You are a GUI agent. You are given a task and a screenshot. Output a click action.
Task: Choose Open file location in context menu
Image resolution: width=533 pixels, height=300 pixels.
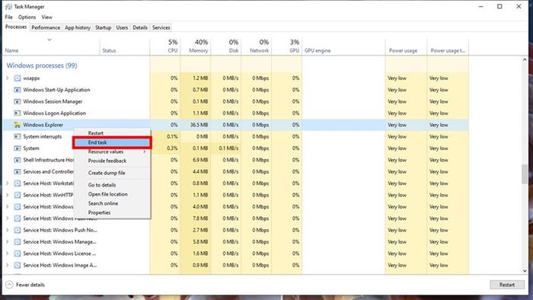tap(108, 194)
